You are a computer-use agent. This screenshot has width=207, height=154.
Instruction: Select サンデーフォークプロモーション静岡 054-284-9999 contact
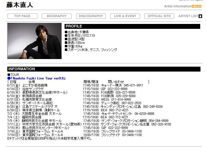click(x=135, y=121)
